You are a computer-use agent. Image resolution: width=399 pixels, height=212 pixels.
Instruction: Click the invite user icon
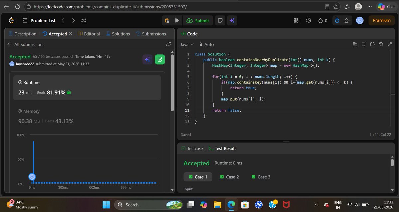pos(347,21)
